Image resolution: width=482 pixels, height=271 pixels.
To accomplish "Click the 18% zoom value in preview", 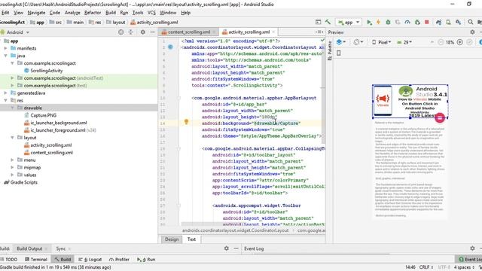I will (x=450, y=42).
